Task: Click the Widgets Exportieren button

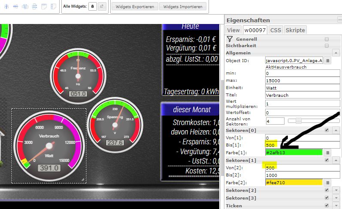Action: pyautogui.click(x=135, y=7)
